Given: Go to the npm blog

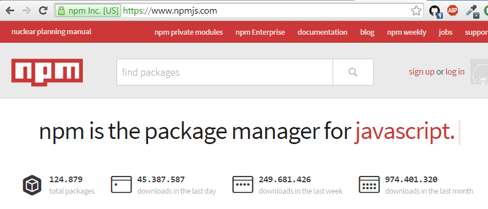Looking at the screenshot, I should point(367,32).
